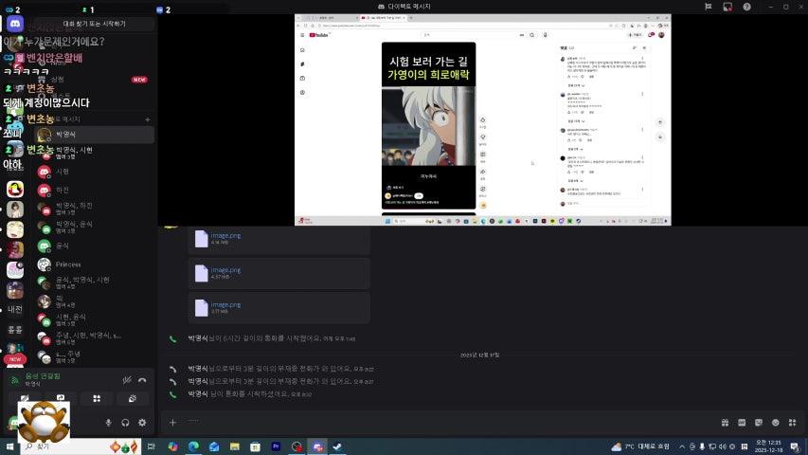The image size is (808, 455).
Task: Open the Windows Start menu
Action: click(9, 446)
